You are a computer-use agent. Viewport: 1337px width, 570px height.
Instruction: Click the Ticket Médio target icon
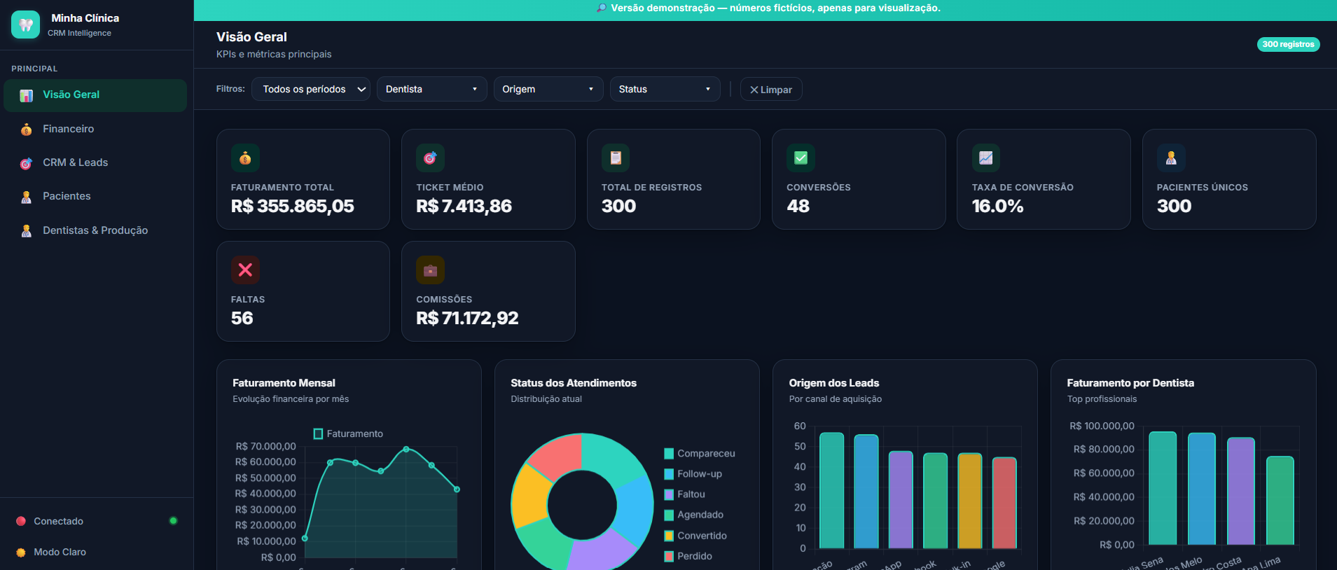pos(430,158)
